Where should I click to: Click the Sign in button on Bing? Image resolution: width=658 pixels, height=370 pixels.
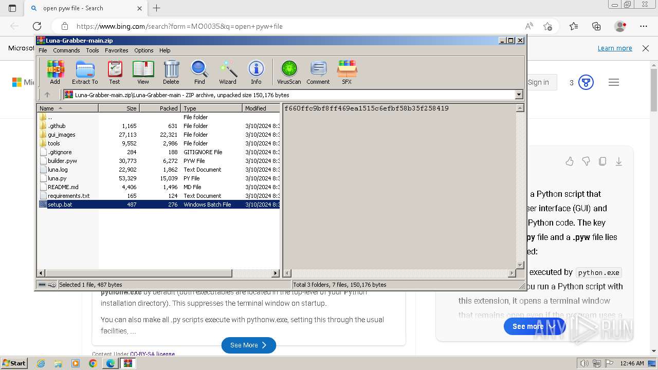pyautogui.click(x=538, y=82)
